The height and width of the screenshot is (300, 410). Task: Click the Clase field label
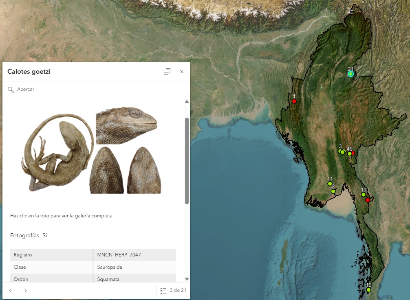[x=20, y=267]
